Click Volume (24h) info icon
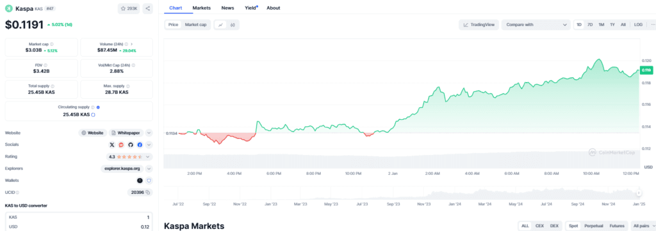The width and height of the screenshot is (656, 231). tap(127, 44)
